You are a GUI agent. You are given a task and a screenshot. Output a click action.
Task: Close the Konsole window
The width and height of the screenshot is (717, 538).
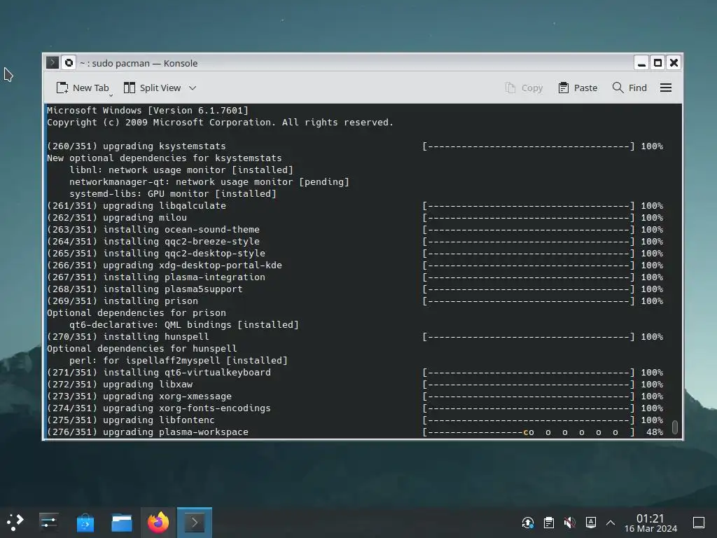(674, 62)
